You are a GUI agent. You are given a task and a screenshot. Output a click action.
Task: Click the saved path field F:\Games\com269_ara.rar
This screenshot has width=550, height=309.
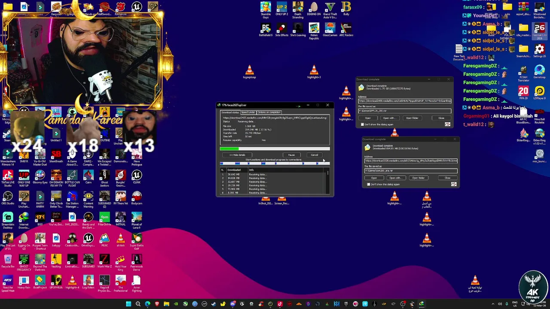click(411, 171)
